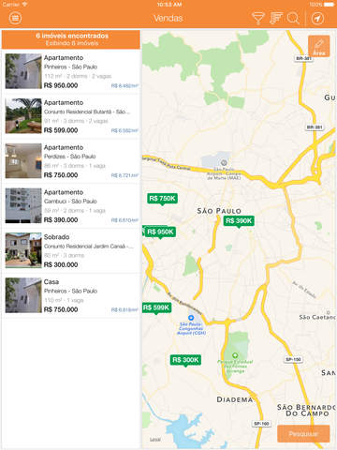The width and height of the screenshot is (337, 450).
Task: Tap the Congonhas Airport map marker
Action: (191, 318)
